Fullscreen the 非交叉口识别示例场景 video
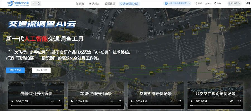 tap(240, 101)
